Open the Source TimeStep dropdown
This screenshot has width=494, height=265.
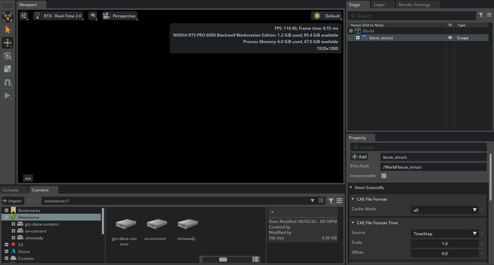(x=445, y=234)
